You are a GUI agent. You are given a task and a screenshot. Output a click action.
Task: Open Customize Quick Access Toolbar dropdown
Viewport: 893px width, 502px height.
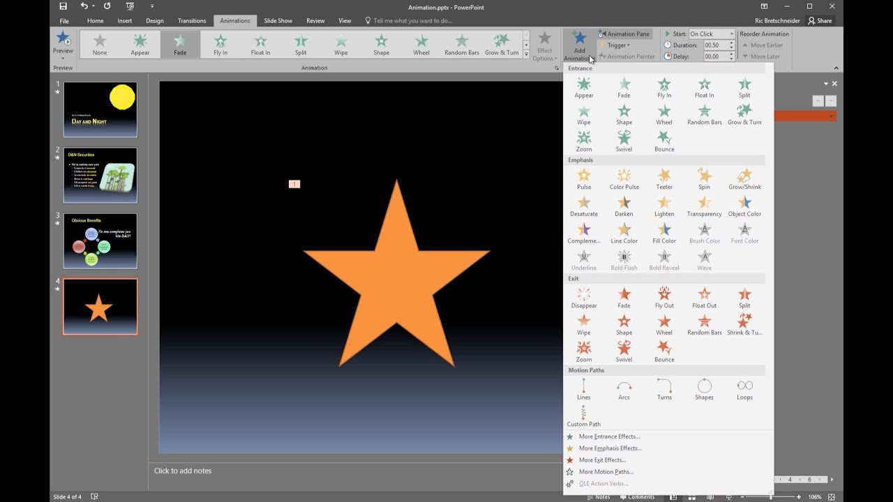tap(152, 6)
